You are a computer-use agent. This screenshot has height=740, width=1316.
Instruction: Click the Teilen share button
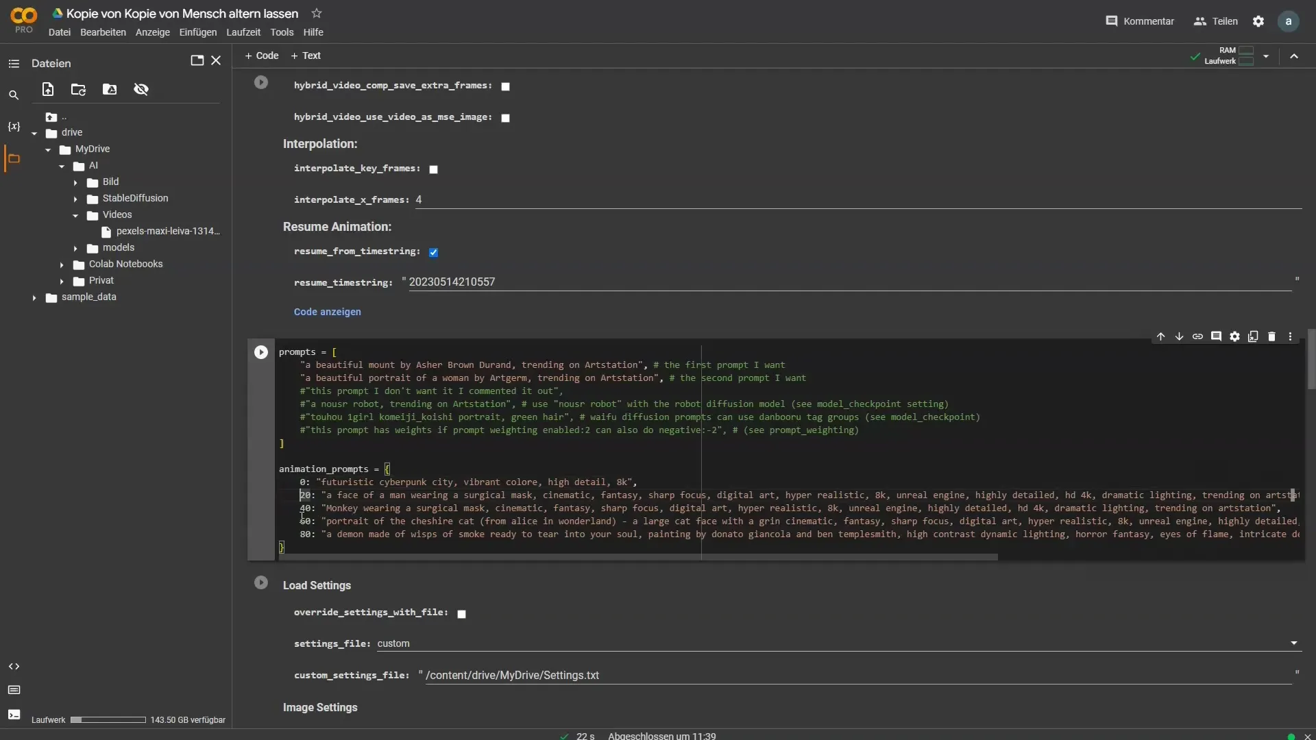(1216, 21)
